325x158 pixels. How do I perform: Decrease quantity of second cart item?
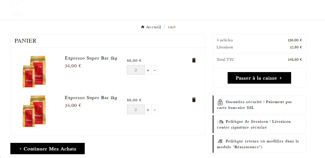[x=155, y=110]
